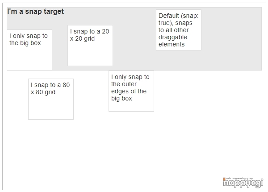
Task: Click the "x 20 grid" text line
Action: tap(82, 38)
